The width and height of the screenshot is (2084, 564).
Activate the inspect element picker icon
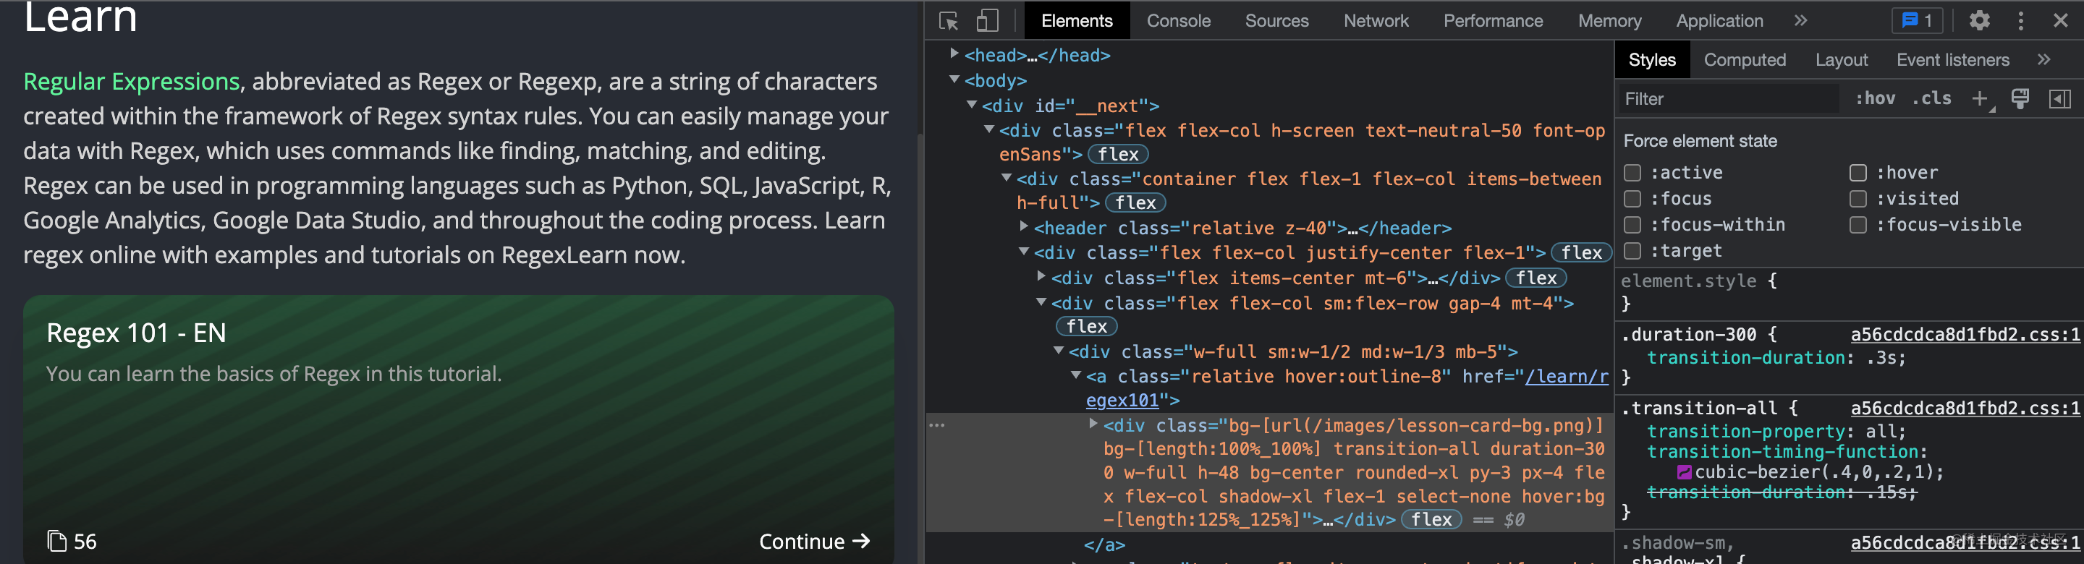(948, 21)
